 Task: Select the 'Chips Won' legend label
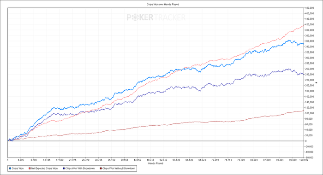point(18,169)
